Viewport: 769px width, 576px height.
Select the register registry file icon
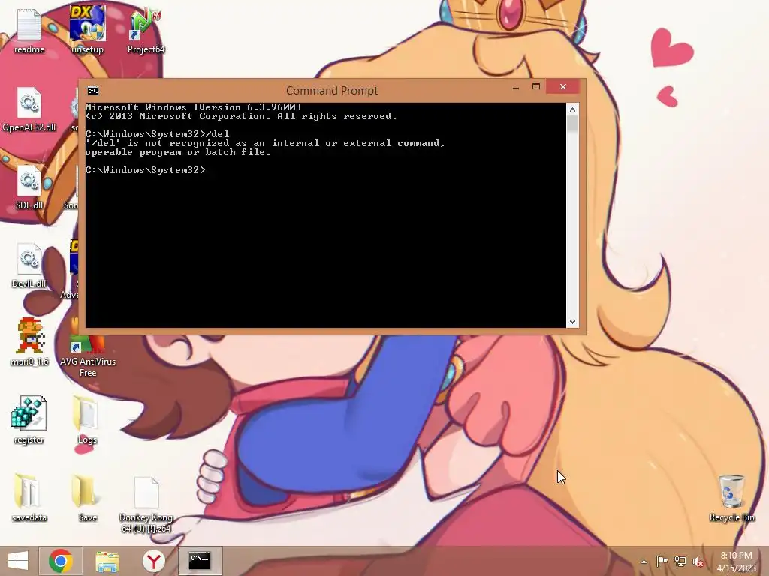tap(29, 420)
